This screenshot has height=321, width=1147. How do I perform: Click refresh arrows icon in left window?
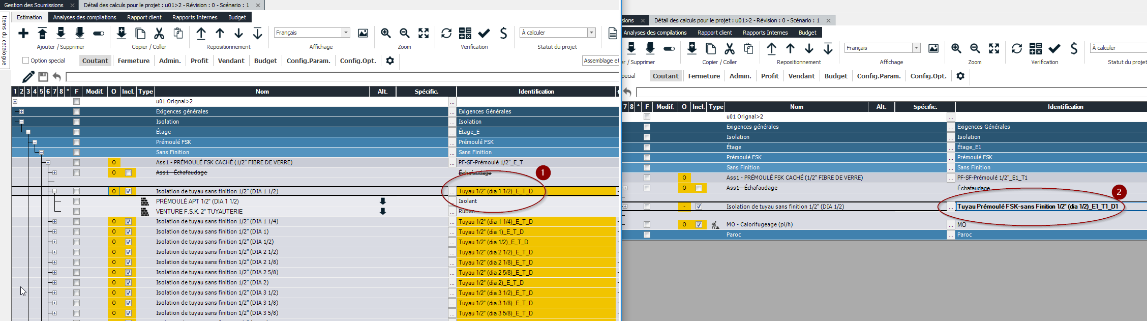pyautogui.click(x=446, y=34)
